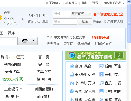This screenshot has width=131, height=101.
Task: Open the 中国新闻网 link
Action: coord(12,64)
